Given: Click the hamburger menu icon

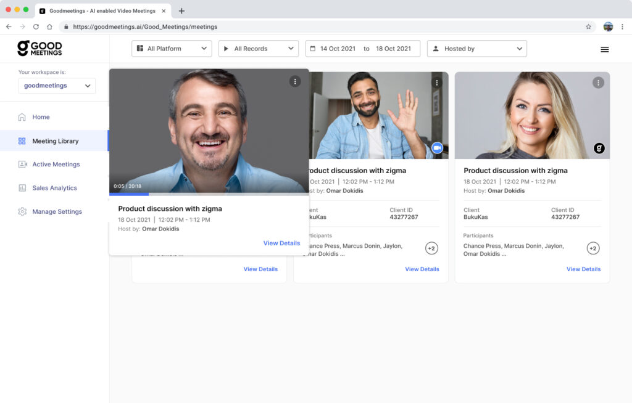Looking at the screenshot, I should 604,49.
